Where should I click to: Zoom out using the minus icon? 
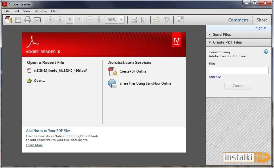click(89, 19)
